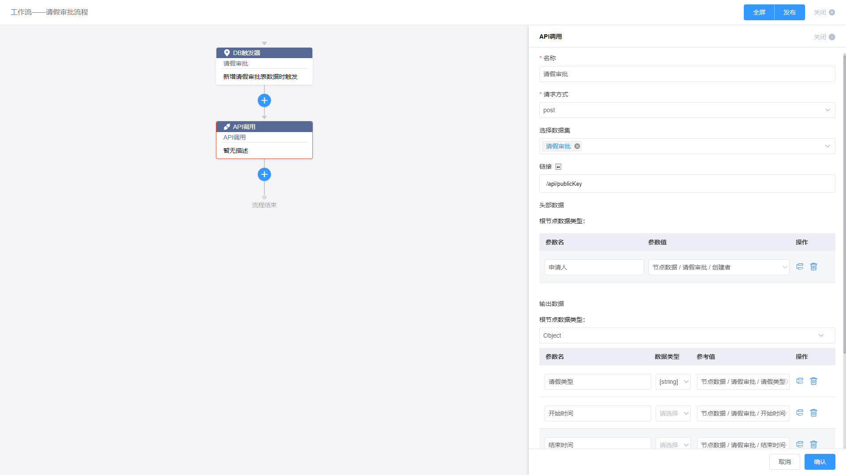This screenshot has height=475, width=846.
Task: Click the 头部数据 section label
Action: tap(552, 205)
